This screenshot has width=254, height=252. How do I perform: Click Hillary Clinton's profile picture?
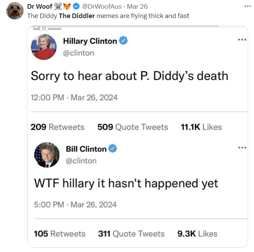[x=44, y=47]
